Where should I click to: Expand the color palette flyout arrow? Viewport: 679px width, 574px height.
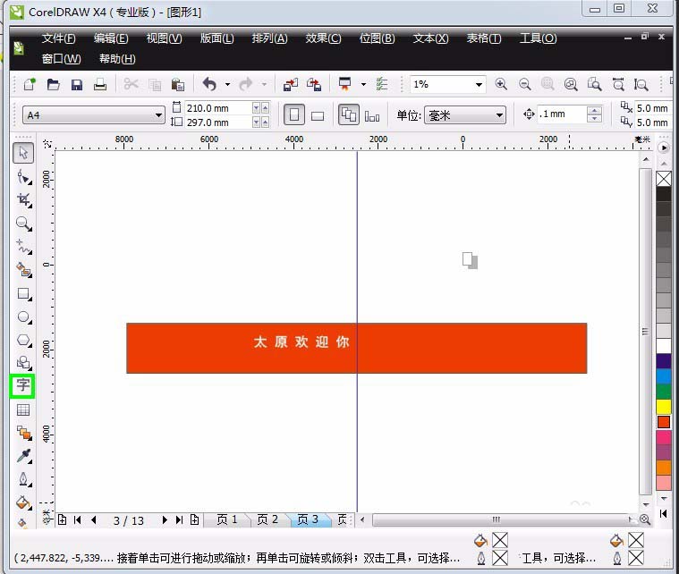pos(664,148)
